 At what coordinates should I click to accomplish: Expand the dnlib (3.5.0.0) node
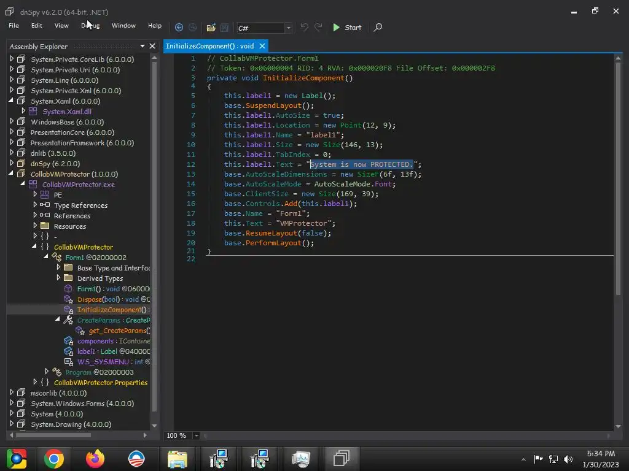pyautogui.click(x=12, y=153)
